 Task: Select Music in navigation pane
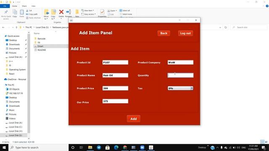(x=12, y=110)
